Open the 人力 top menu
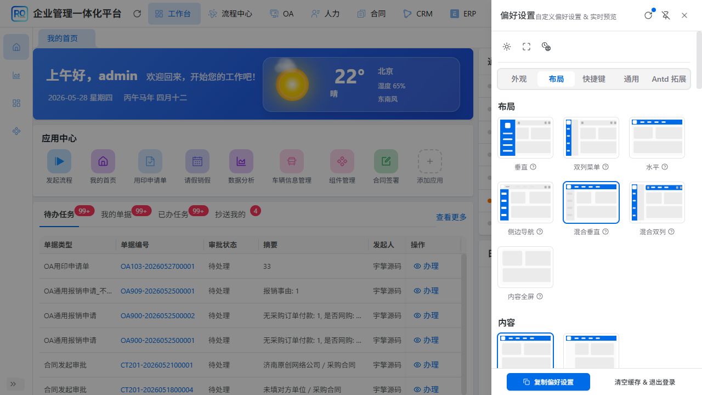Screen dimensions: 702x395 click(325, 14)
